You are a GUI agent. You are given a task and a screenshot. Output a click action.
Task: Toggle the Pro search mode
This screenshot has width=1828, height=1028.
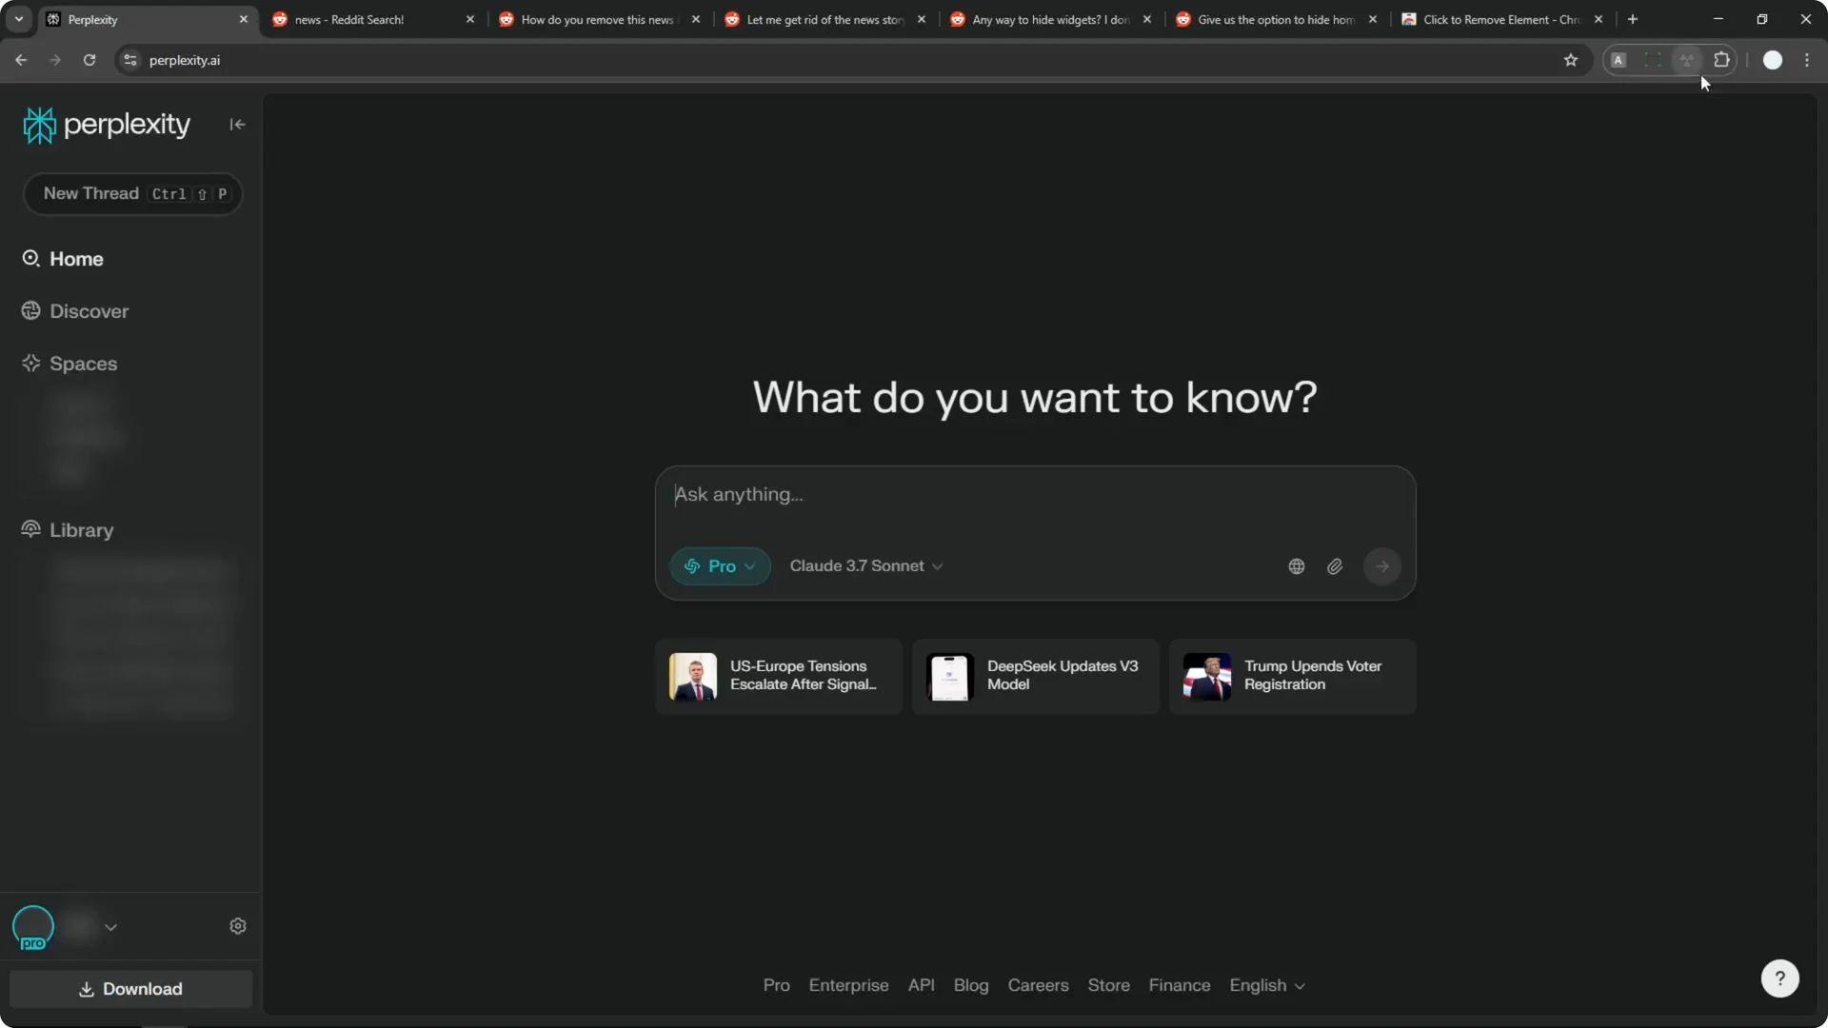719,565
